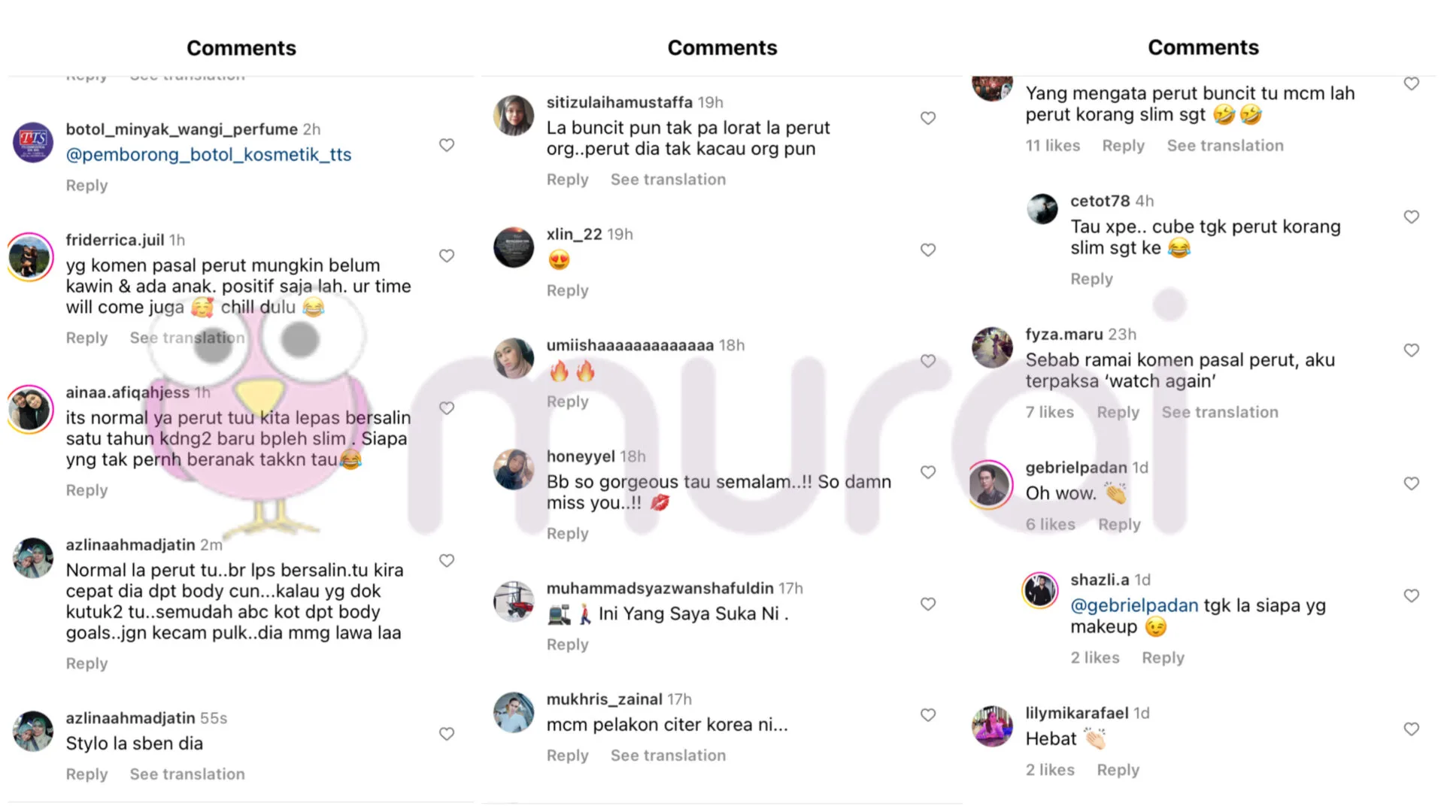Image resolution: width=1444 pixels, height=812 pixels.
Task: See translation of Stylo la sben dia
Action: click(187, 774)
